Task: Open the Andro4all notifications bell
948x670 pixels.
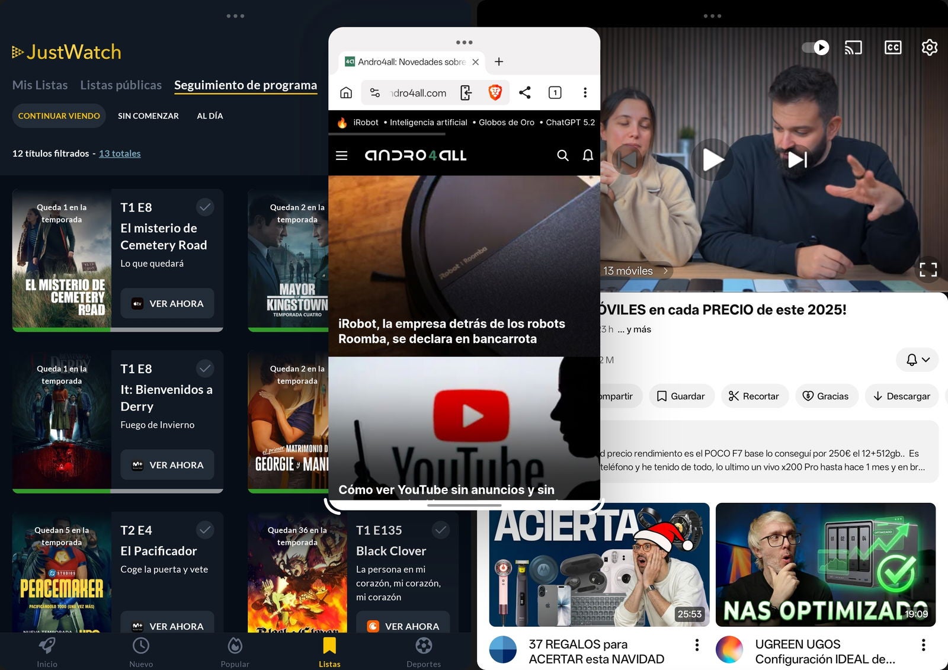Action: [588, 155]
